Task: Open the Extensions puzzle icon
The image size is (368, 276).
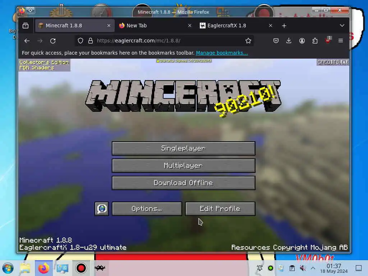Action: click(315, 41)
